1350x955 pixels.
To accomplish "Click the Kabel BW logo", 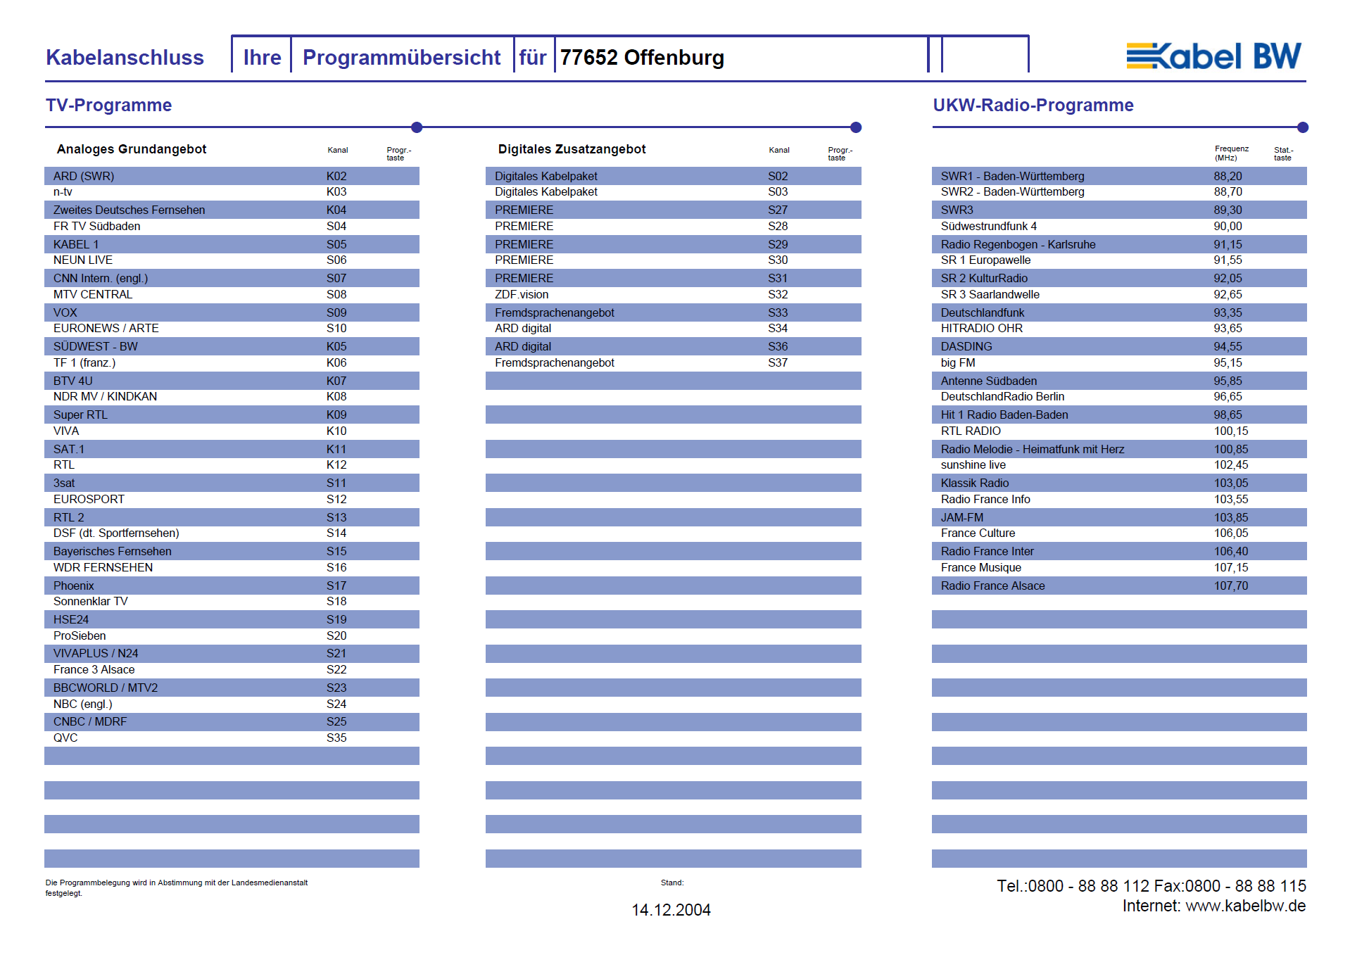I will (1213, 56).
